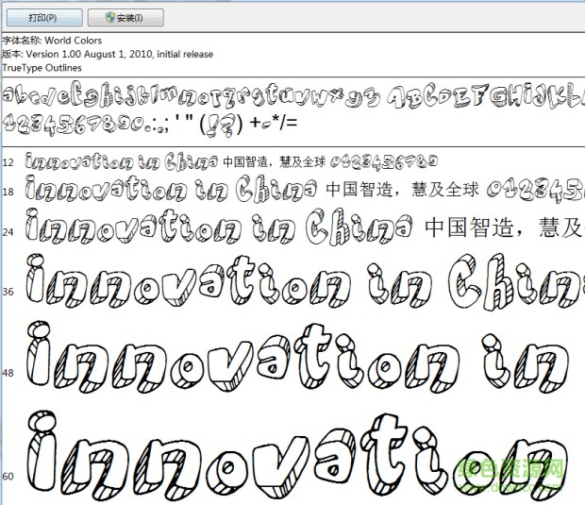Click the size 24 label
This screenshot has width=585, height=505.
click(8, 231)
